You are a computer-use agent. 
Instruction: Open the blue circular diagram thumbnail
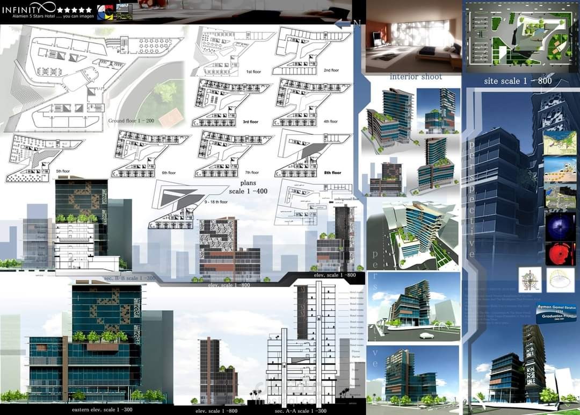click(x=560, y=226)
